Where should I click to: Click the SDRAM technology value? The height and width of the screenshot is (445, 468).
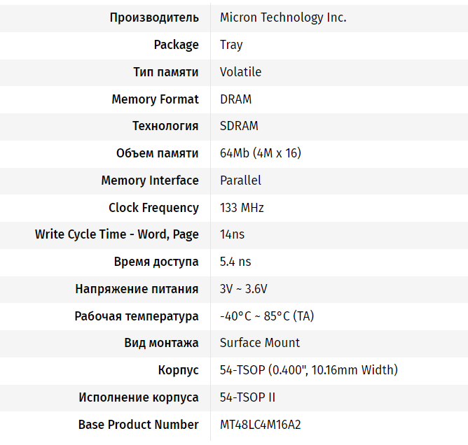tap(239, 126)
